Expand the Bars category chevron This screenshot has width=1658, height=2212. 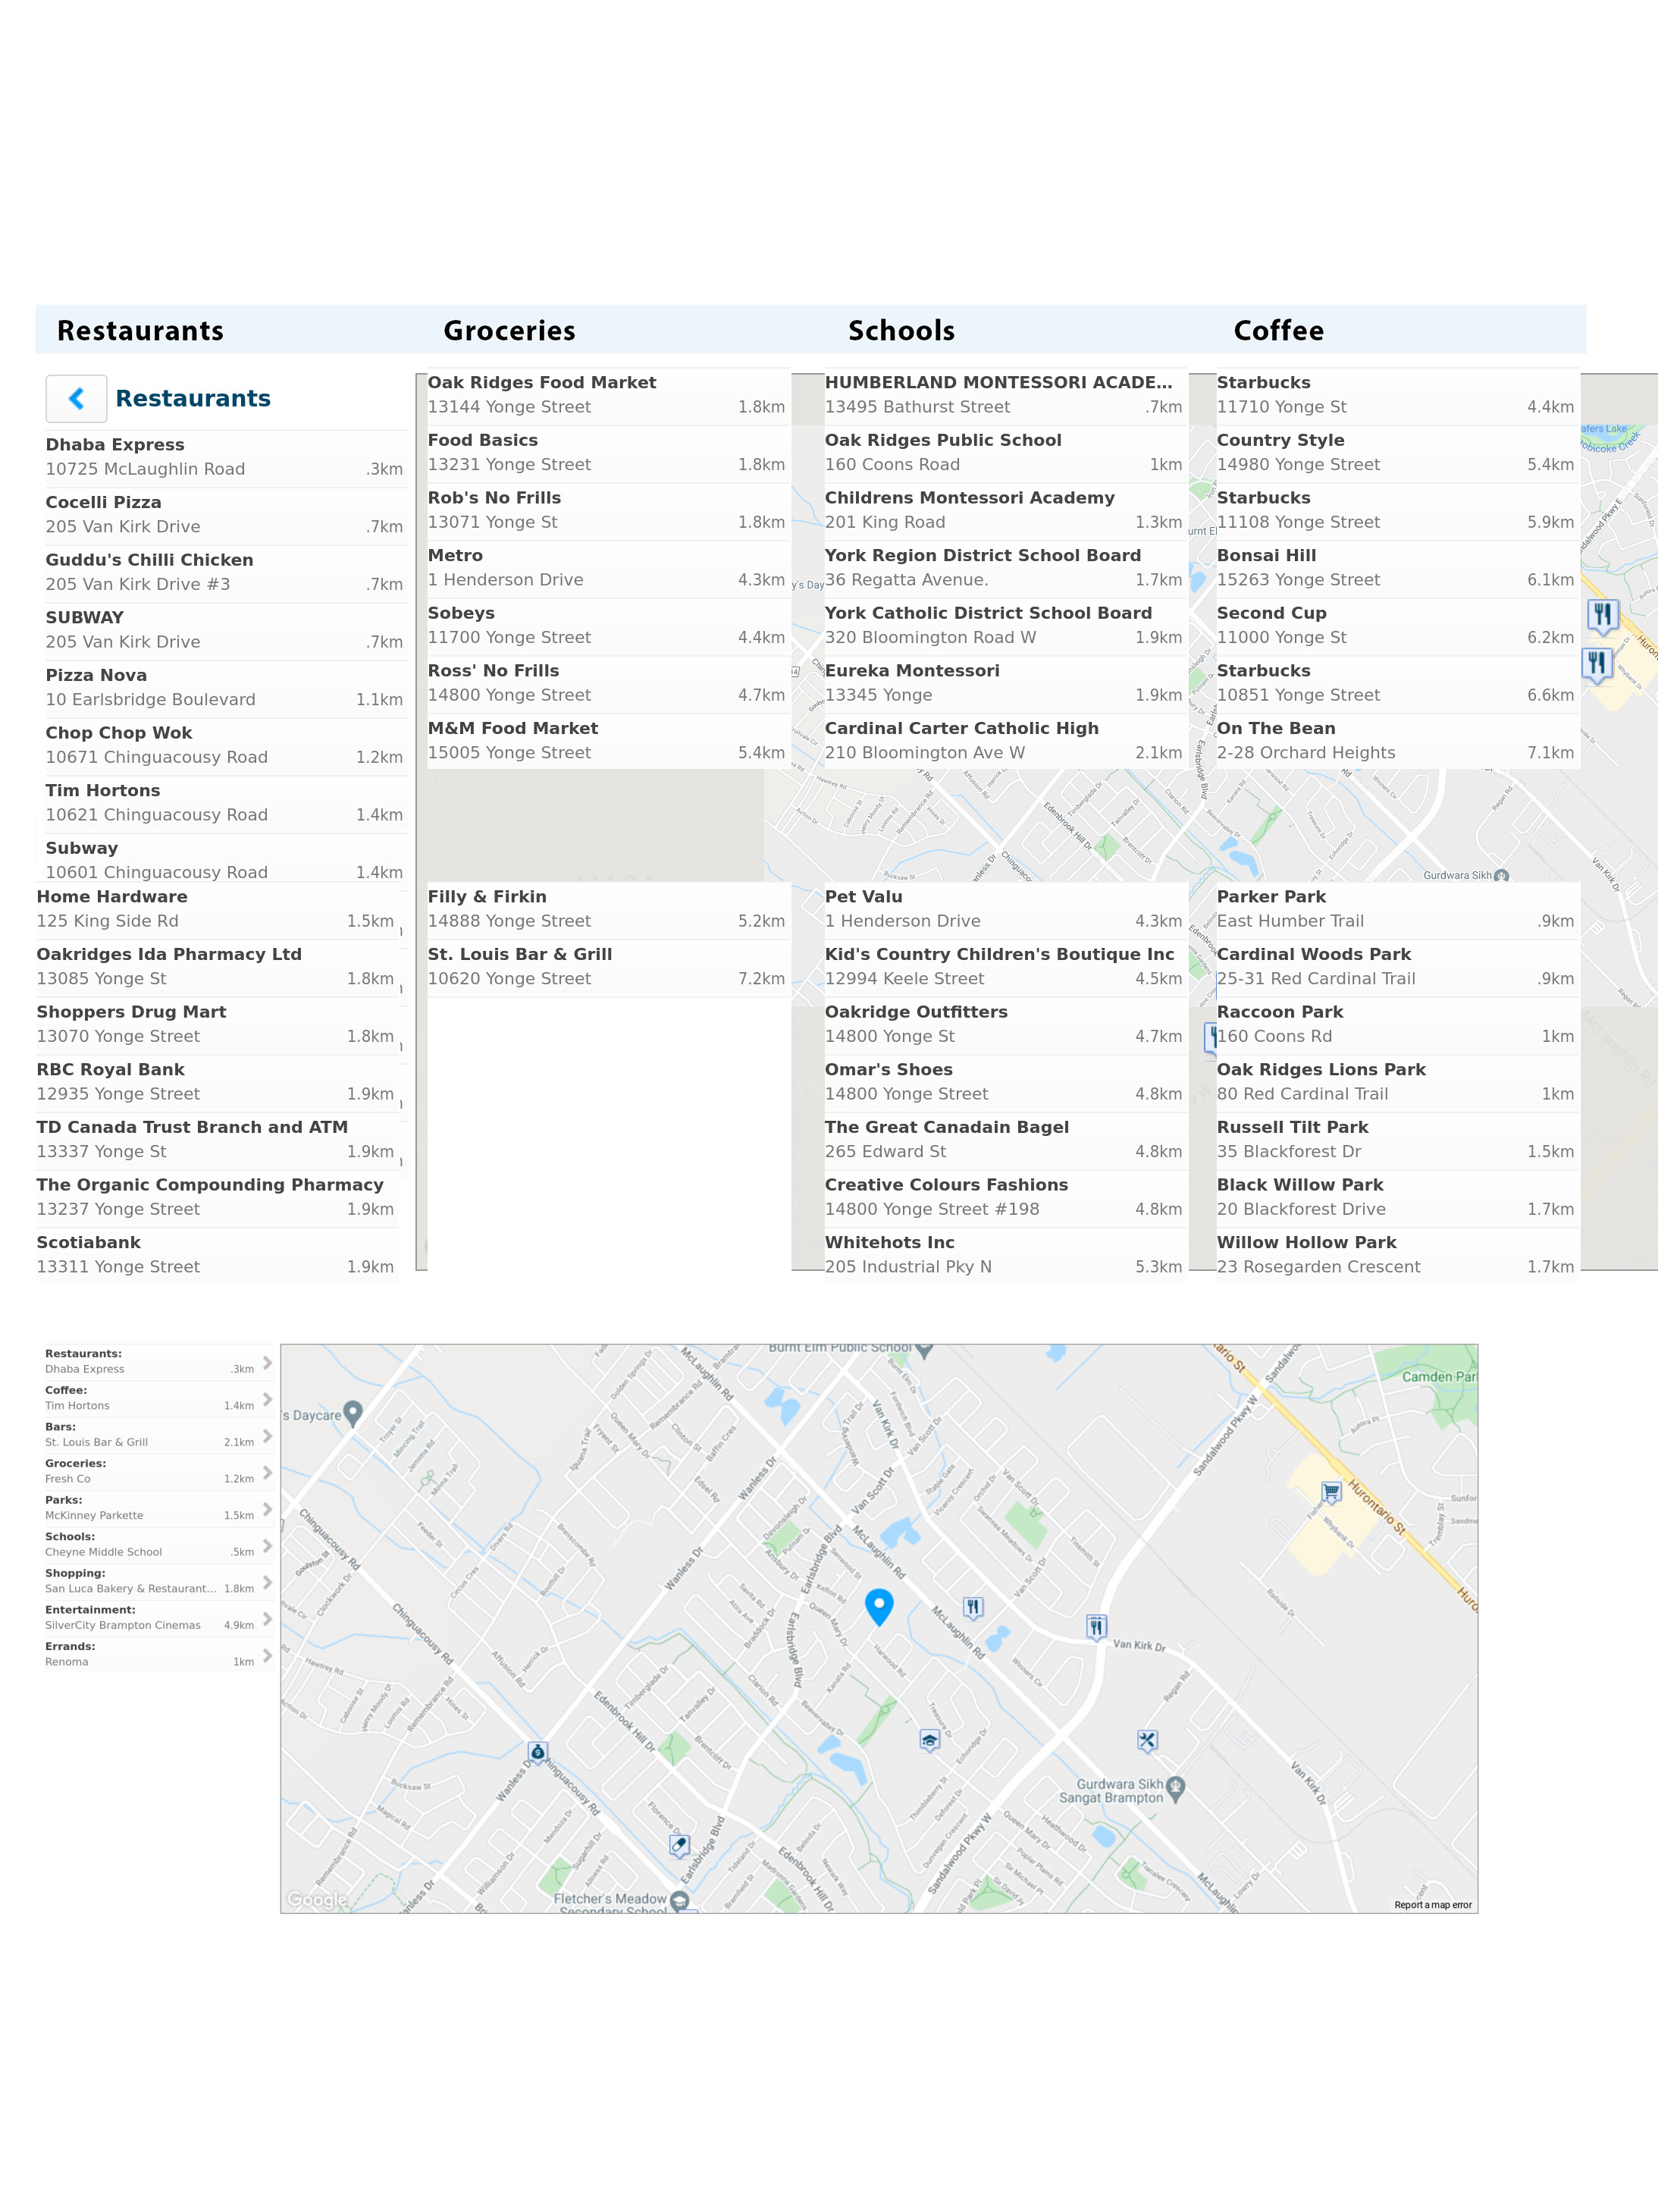click(x=267, y=1436)
